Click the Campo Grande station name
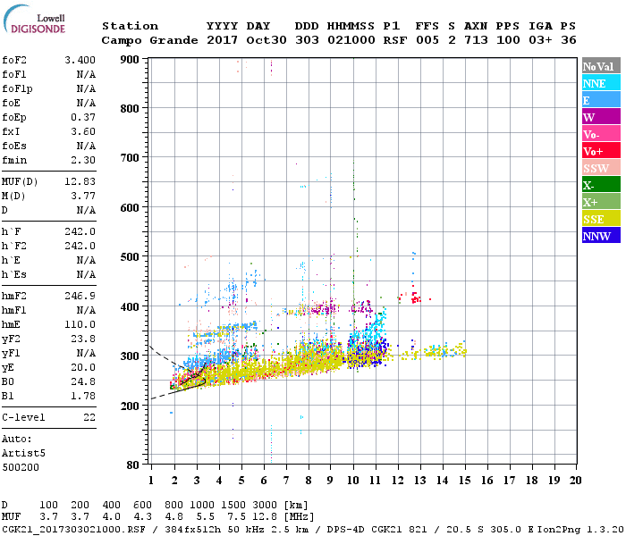 click(x=149, y=40)
